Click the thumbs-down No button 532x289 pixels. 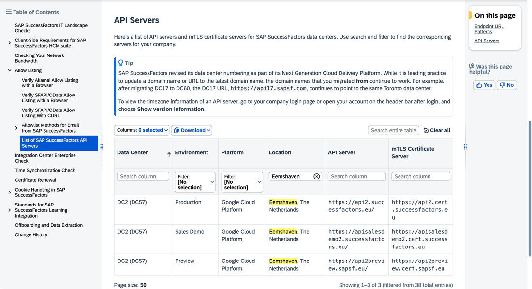pos(506,85)
